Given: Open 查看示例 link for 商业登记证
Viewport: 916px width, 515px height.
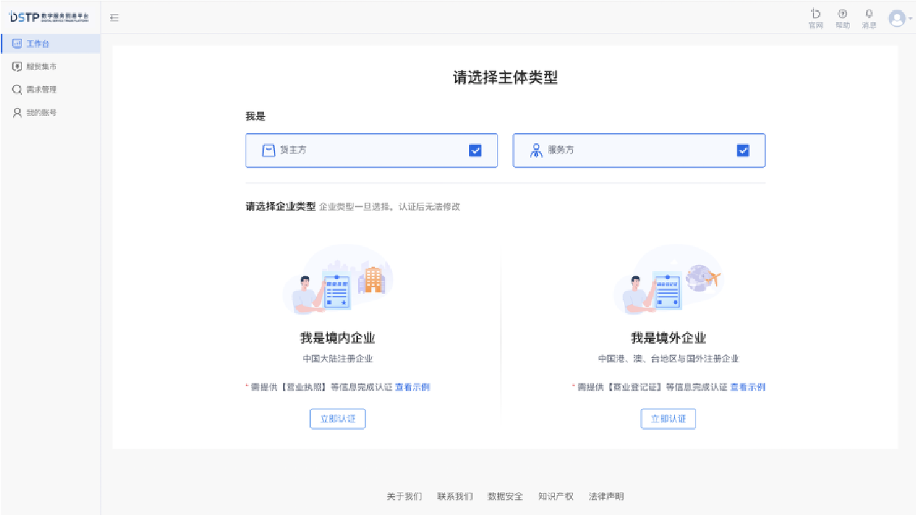Looking at the screenshot, I should pyautogui.click(x=748, y=386).
